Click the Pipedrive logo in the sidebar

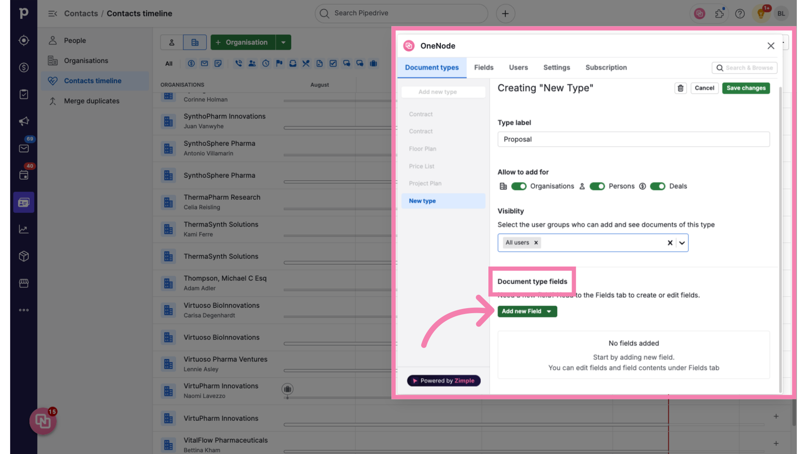click(x=24, y=13)
